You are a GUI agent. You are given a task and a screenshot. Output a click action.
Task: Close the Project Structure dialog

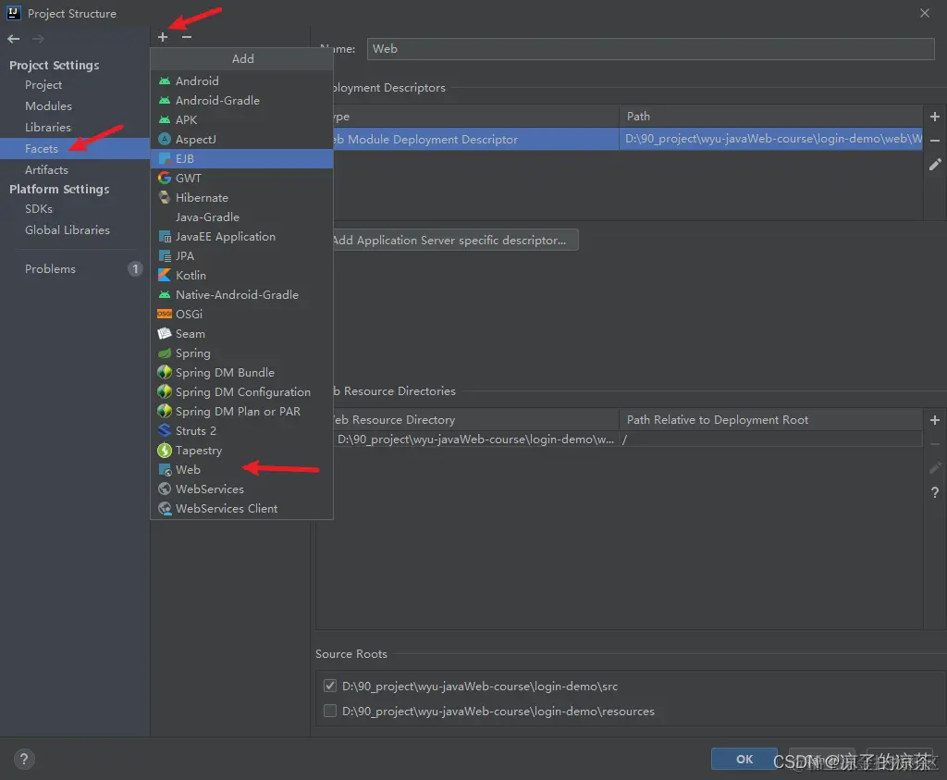click(x=925, y=13)
